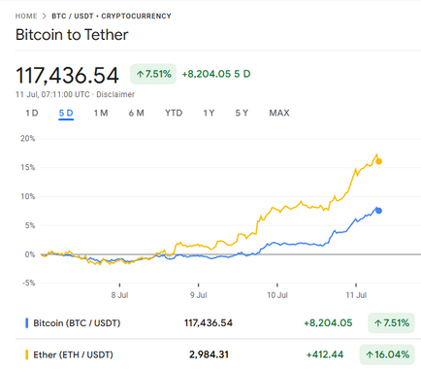Click the green 7.51% up-arrow badge near price

click(x=153, y=74)
